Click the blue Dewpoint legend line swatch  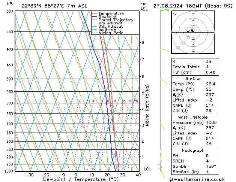tap(95, 16)
